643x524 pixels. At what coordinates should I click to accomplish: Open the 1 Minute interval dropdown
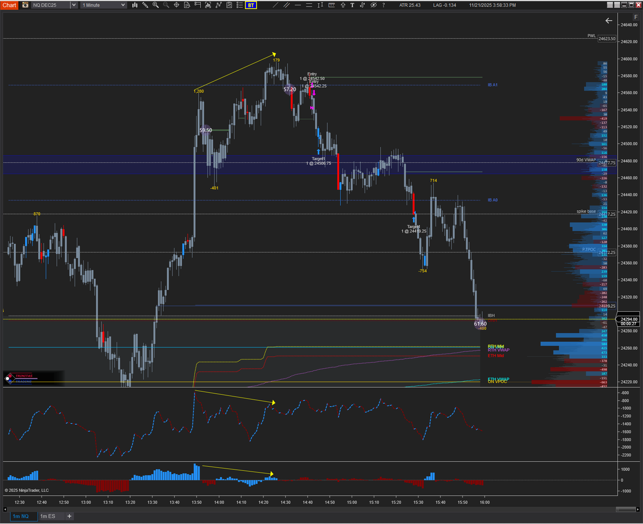pyautogui.click(x=103, y=5)
